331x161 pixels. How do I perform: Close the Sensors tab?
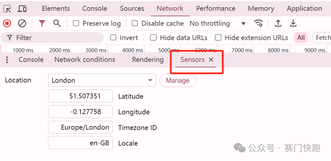(211, 60)
